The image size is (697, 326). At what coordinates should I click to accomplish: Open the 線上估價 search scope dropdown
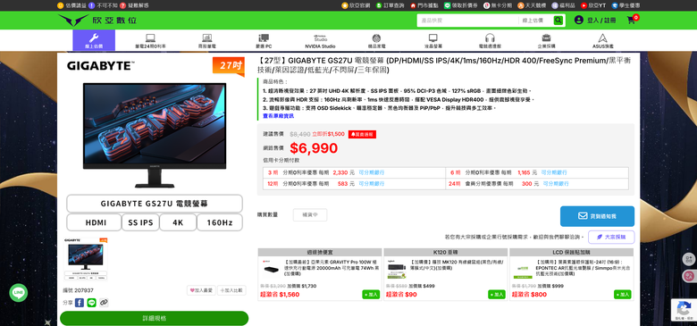[535, 21]
